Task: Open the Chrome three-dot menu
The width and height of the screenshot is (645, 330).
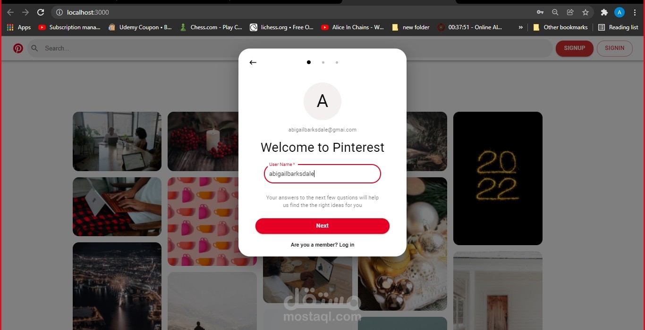Action: pyautogui.click(x=635, y=12)
